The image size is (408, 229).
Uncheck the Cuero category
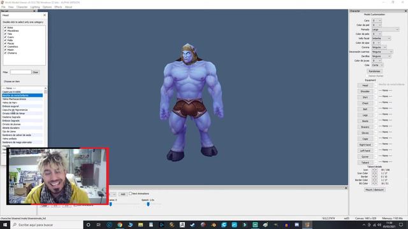coord(5,37)
